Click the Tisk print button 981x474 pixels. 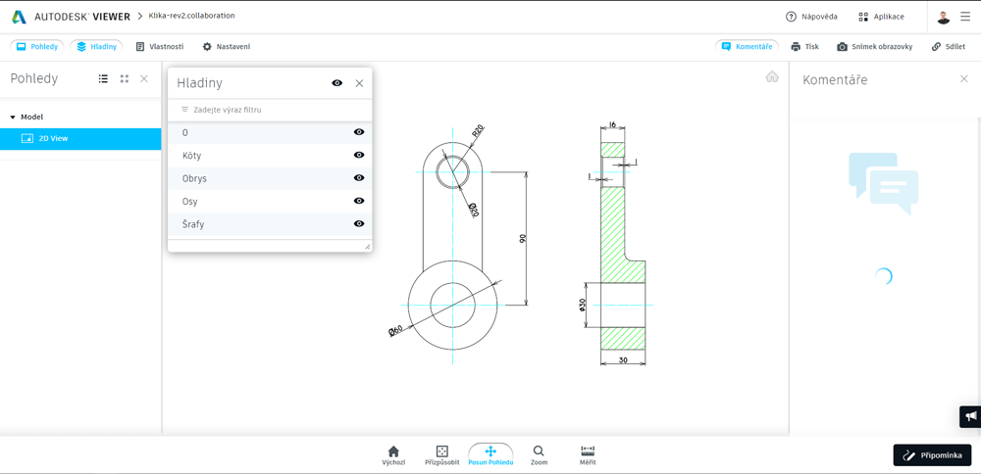point(804,46)
